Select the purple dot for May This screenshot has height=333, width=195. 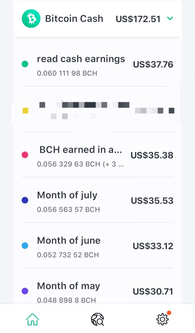coord(25,291)
